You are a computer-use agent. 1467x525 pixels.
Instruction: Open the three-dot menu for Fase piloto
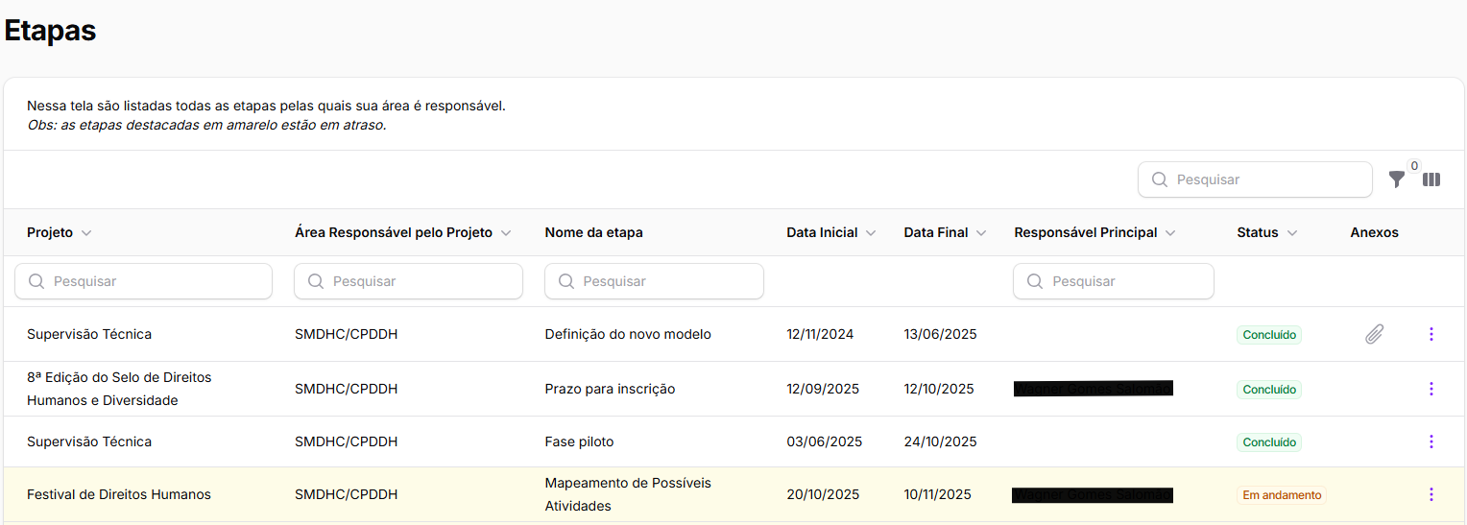point(1431,441)
